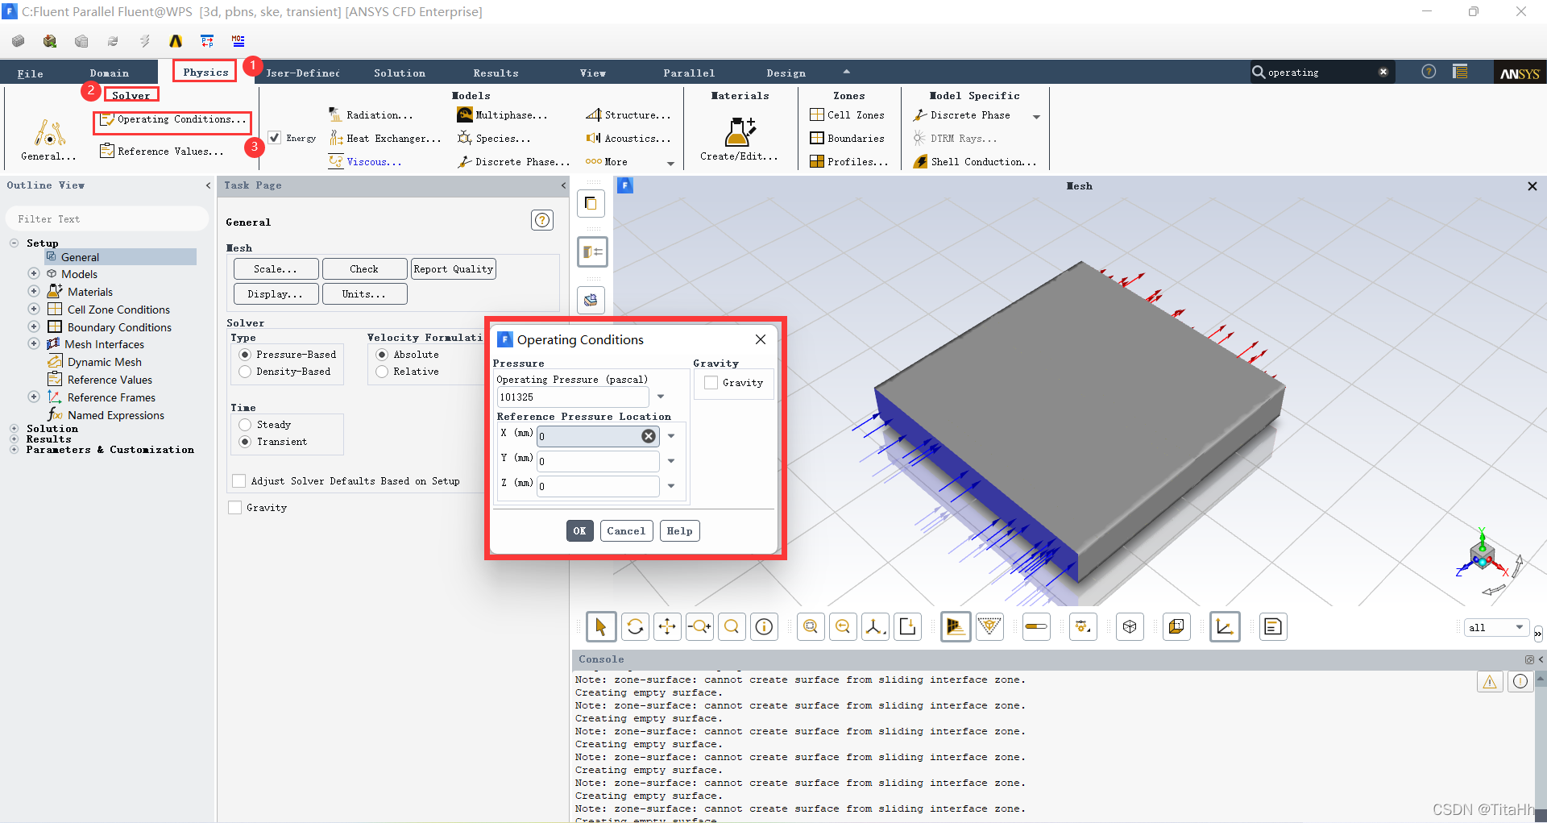Click the General solver icon in ribbon
Screen dimensions: 1547x823
(x=49, y=132)
